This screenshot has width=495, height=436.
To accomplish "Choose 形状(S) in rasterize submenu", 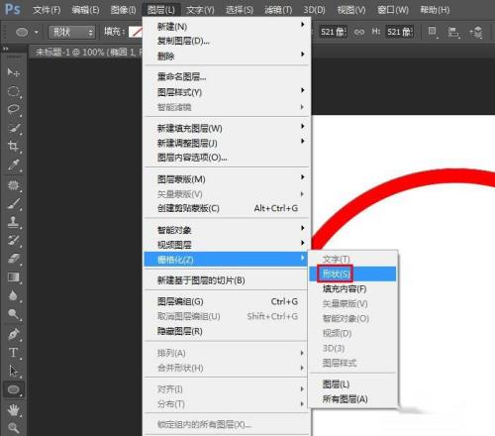I will [352, 273].
